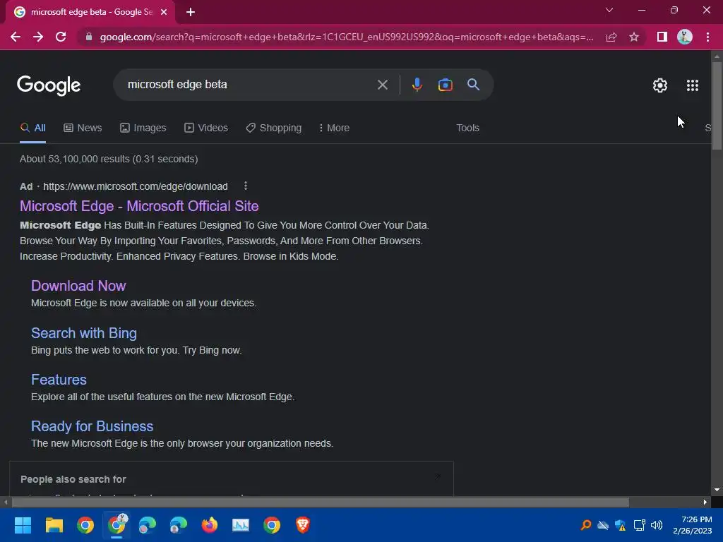Open the Ready for Business link
The height and width of the screenshot is (542, 723).
[92, 426]
